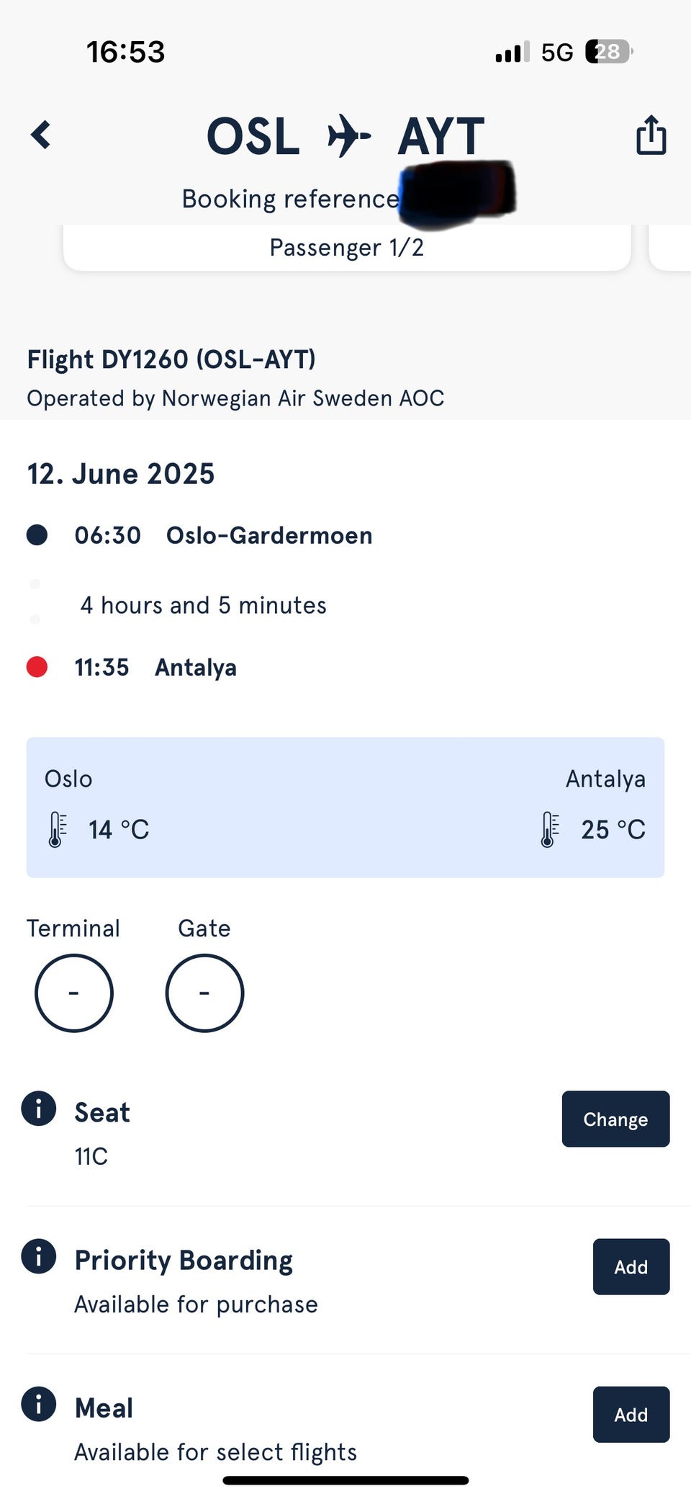This screenshot has height=1499, width=691.
Task: Tap the info icon beside Seat
Action: [x=38, y=1108]
